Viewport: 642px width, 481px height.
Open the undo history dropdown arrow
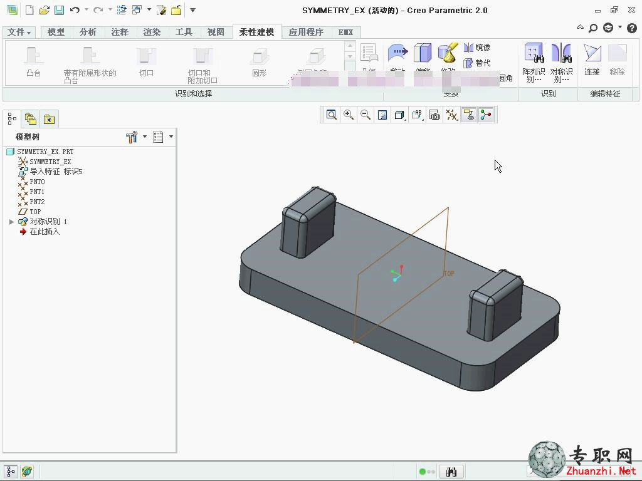click(87, 10)
